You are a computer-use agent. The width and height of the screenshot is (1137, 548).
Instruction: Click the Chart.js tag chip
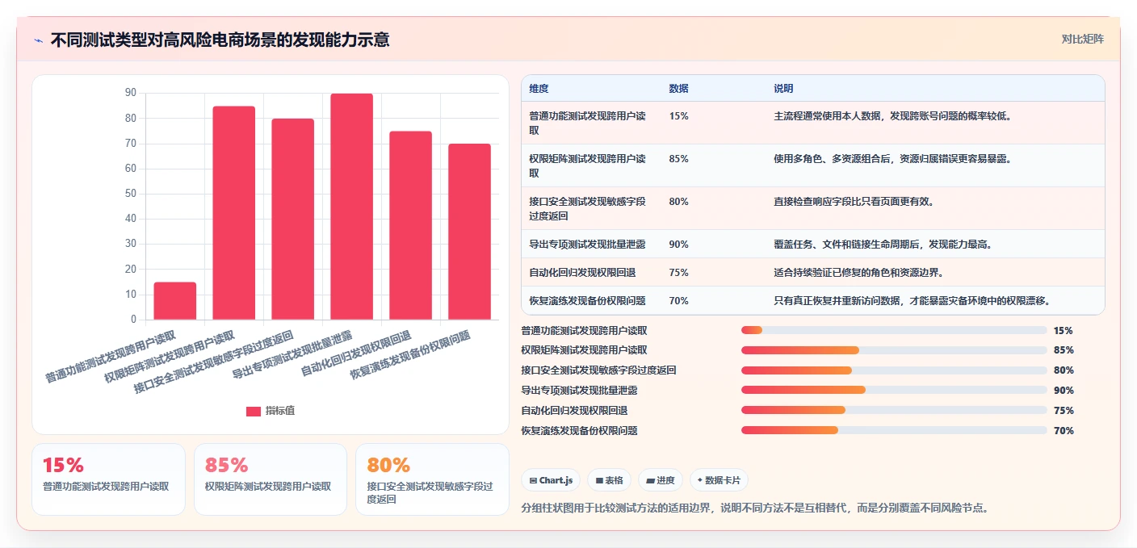550,480
